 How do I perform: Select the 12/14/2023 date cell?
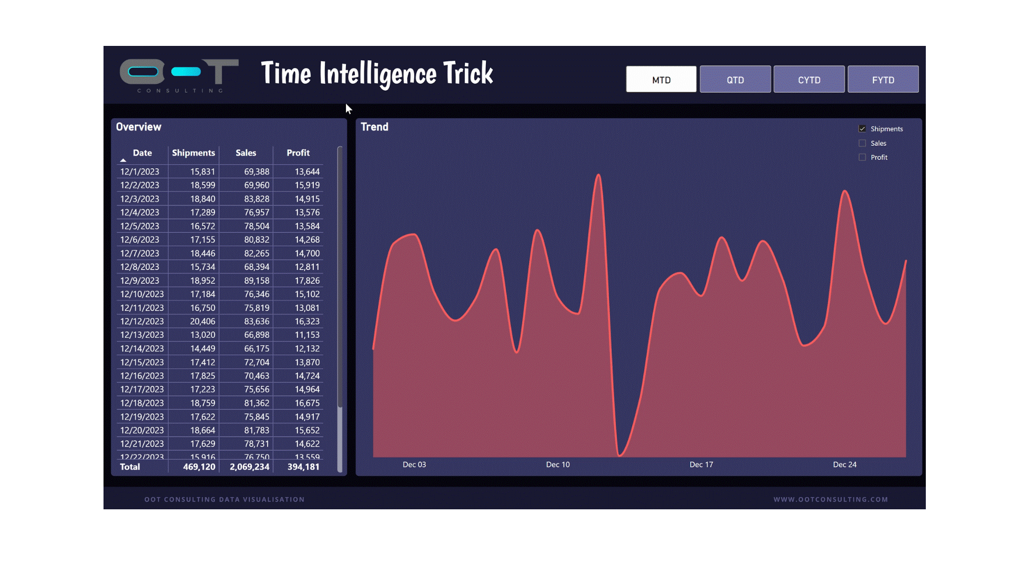(142, 349)
